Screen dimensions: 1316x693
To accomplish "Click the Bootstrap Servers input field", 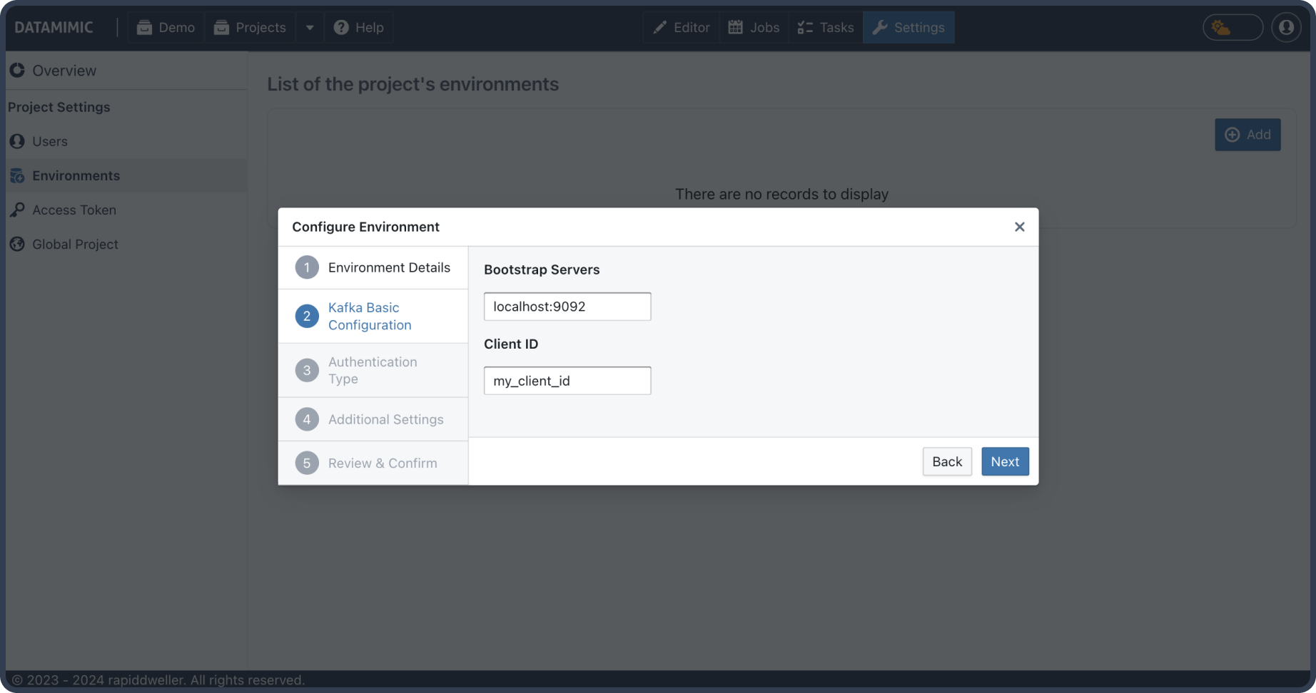I will 567,307.
